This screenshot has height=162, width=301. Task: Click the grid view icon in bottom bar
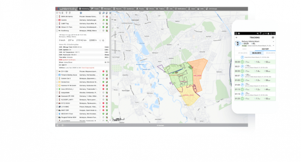pos(63,125)
